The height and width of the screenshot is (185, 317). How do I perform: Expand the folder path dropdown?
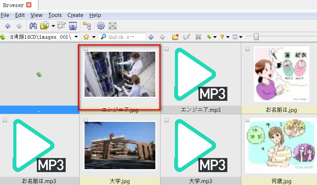click(x=76, y=37)
